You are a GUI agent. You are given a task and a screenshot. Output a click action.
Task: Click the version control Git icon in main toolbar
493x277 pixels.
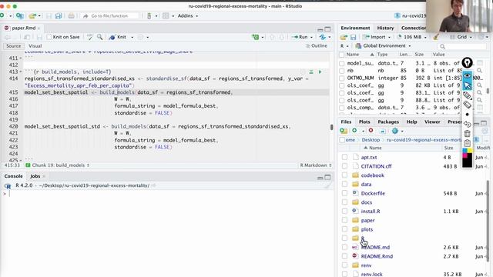click(149, 15)
